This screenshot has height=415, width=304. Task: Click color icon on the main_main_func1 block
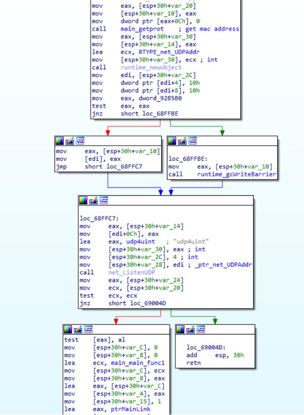pos(68,329)
